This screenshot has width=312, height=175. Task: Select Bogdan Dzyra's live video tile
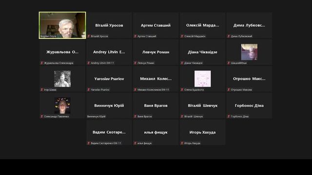click(62, 25)
